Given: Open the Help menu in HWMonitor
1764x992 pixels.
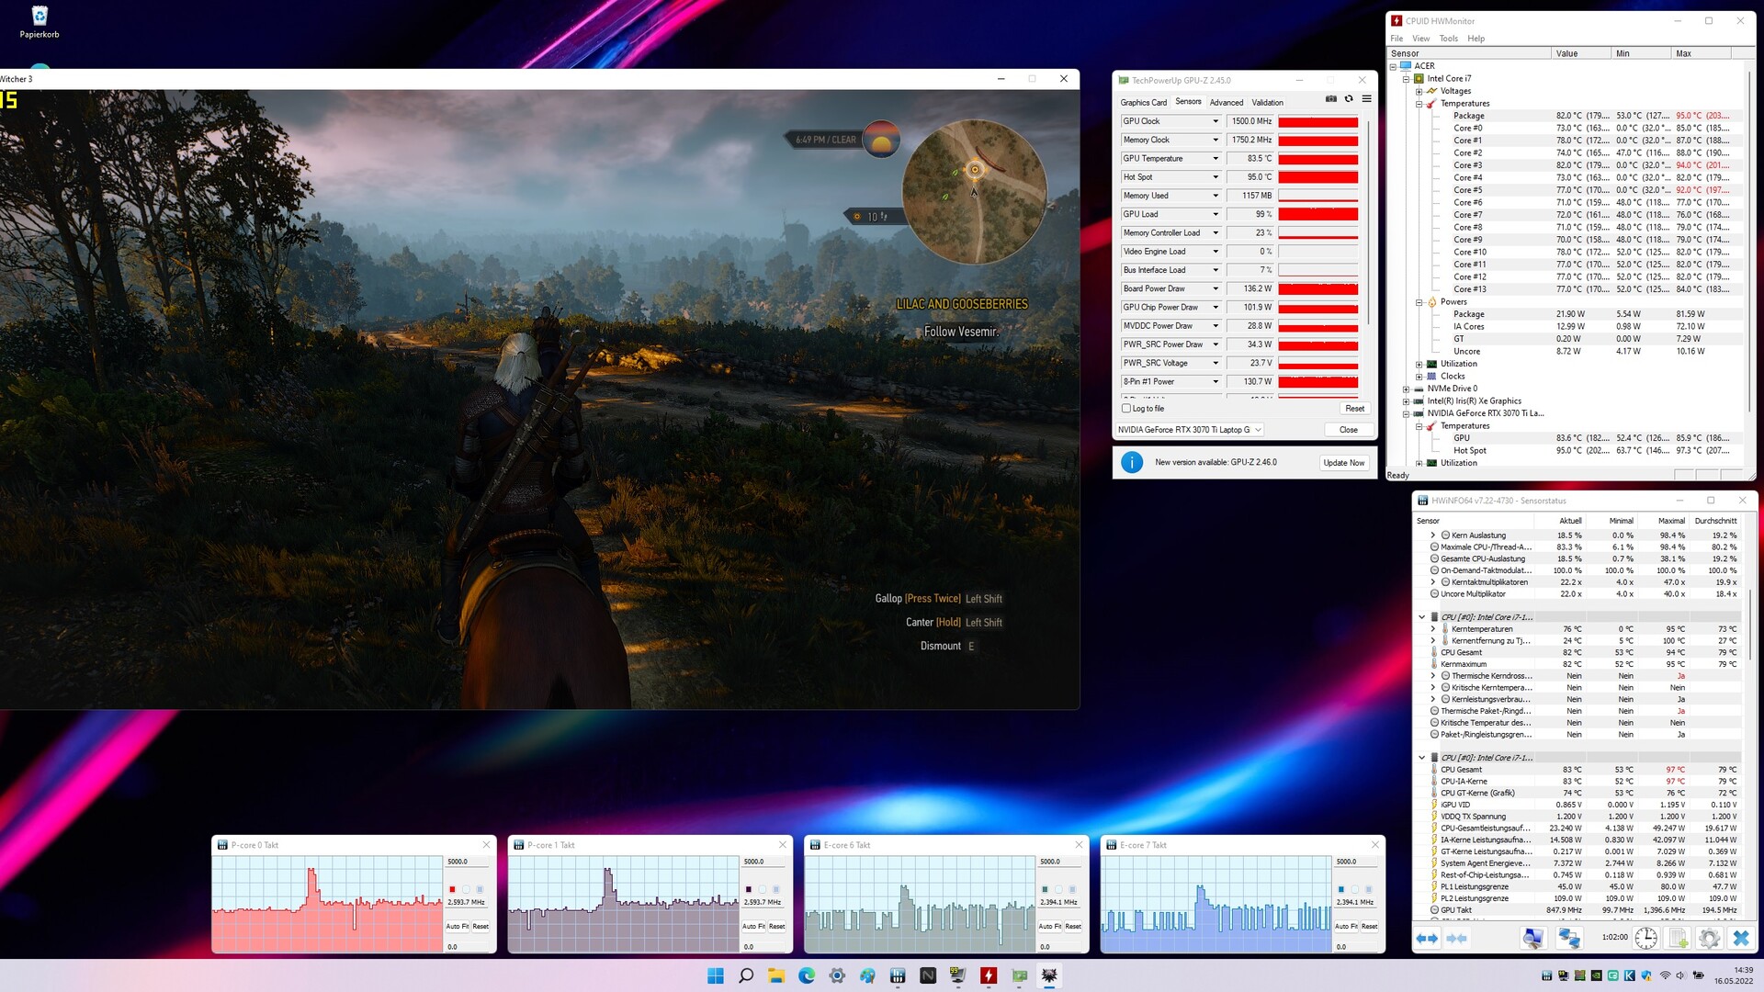Looking at the screenshot, I should coord(1476,39).
